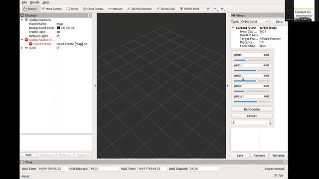
Task: Click the joint0 slider handle
Action: point(247,60)
